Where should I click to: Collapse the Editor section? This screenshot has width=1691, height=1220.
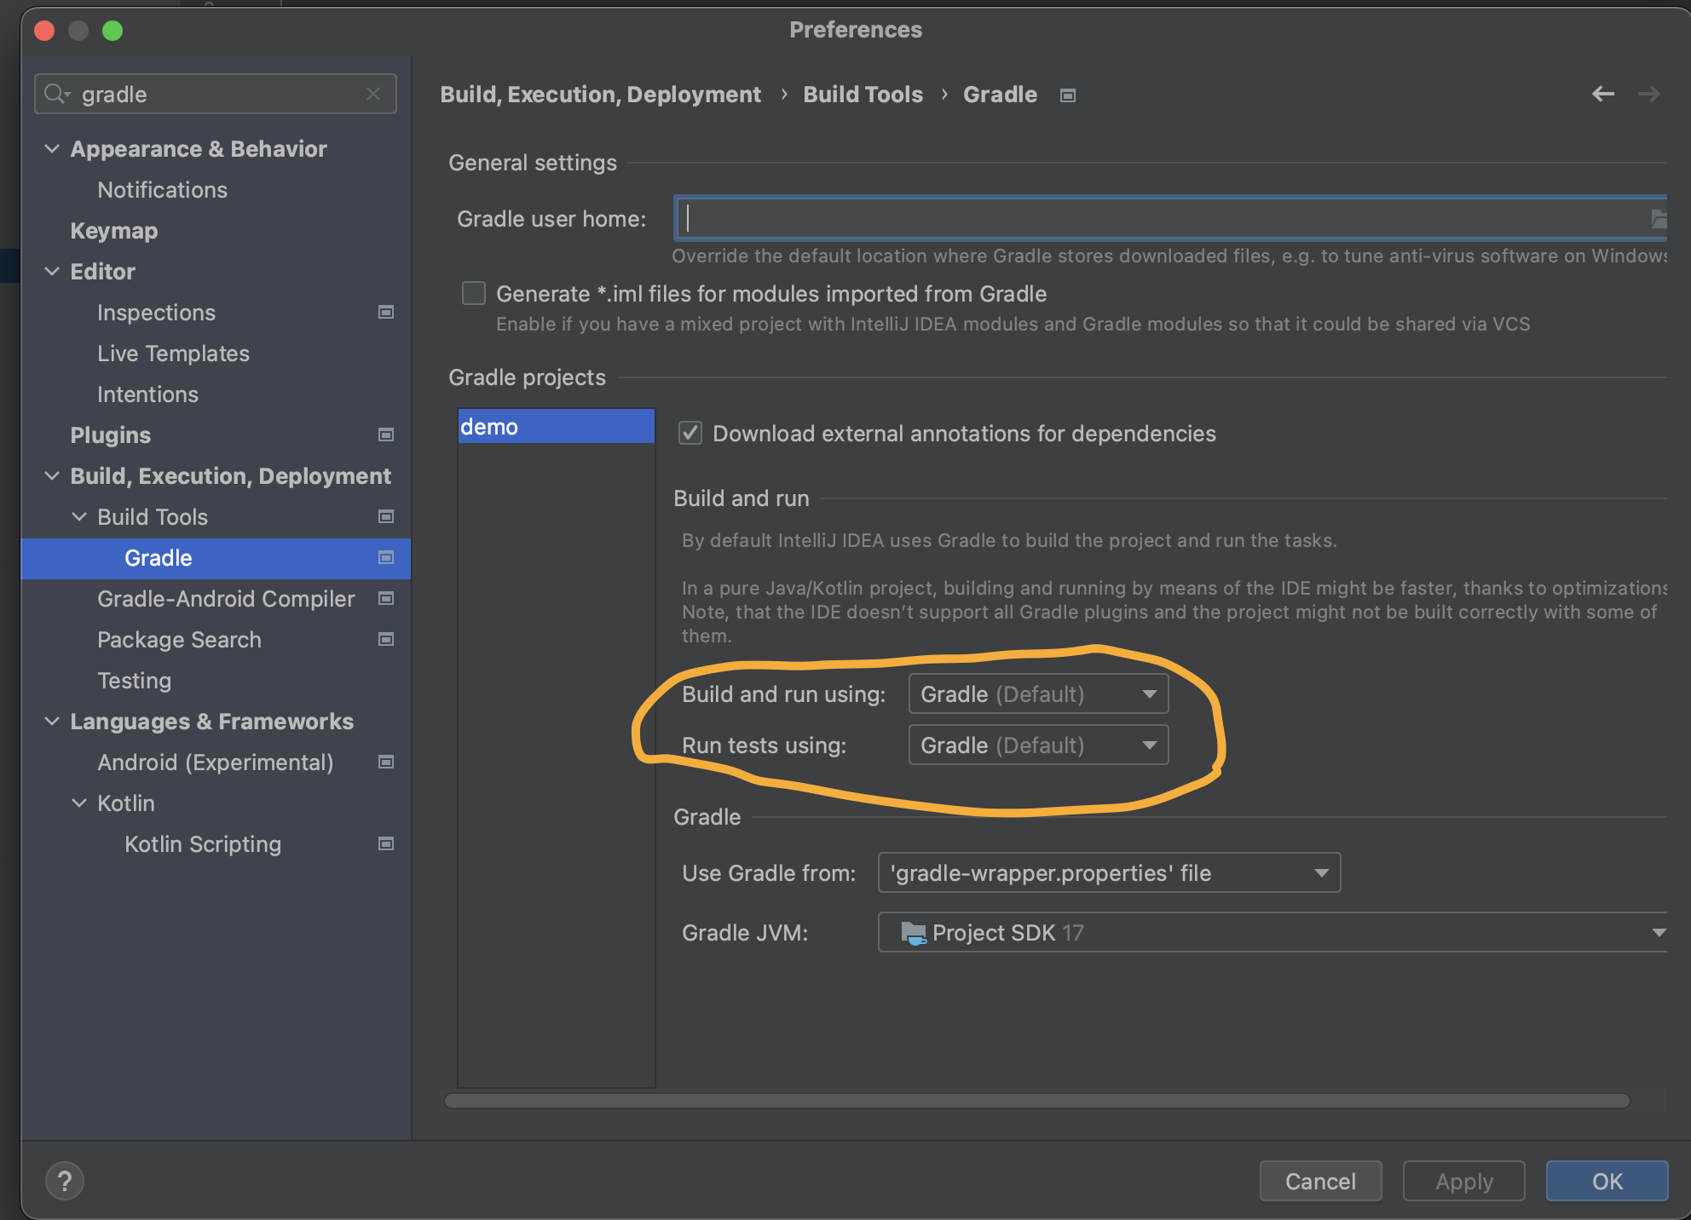pos(52,272)
